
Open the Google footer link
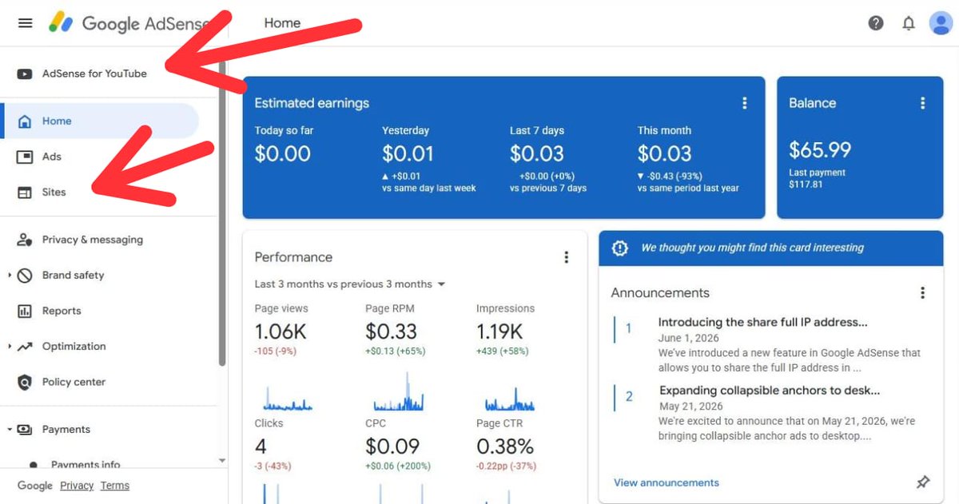pos(35,486)
